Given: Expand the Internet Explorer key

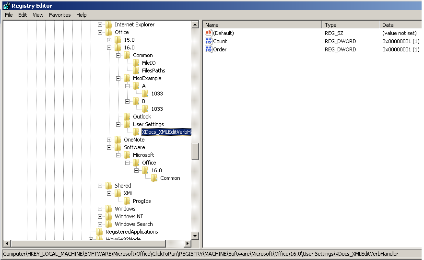Looking at the screenshot, I should coord(100,24).
